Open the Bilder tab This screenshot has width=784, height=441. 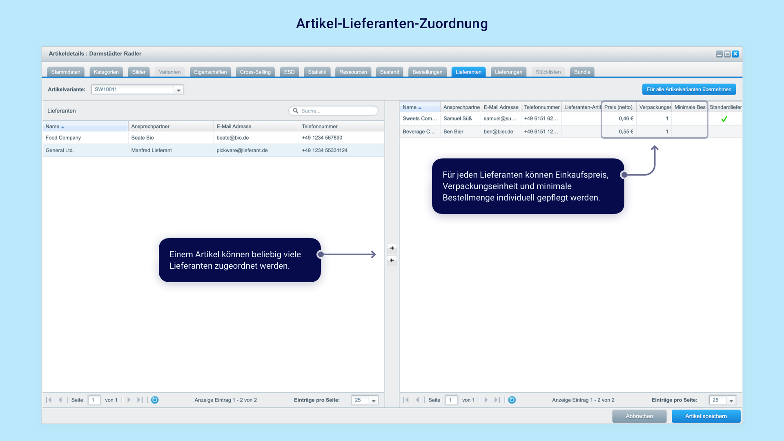139,72
